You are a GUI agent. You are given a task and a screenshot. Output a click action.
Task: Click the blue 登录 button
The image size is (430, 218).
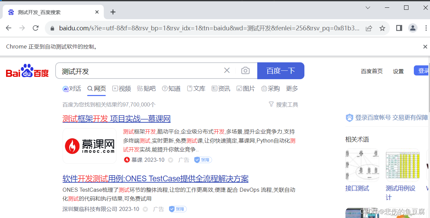point(422,71)
